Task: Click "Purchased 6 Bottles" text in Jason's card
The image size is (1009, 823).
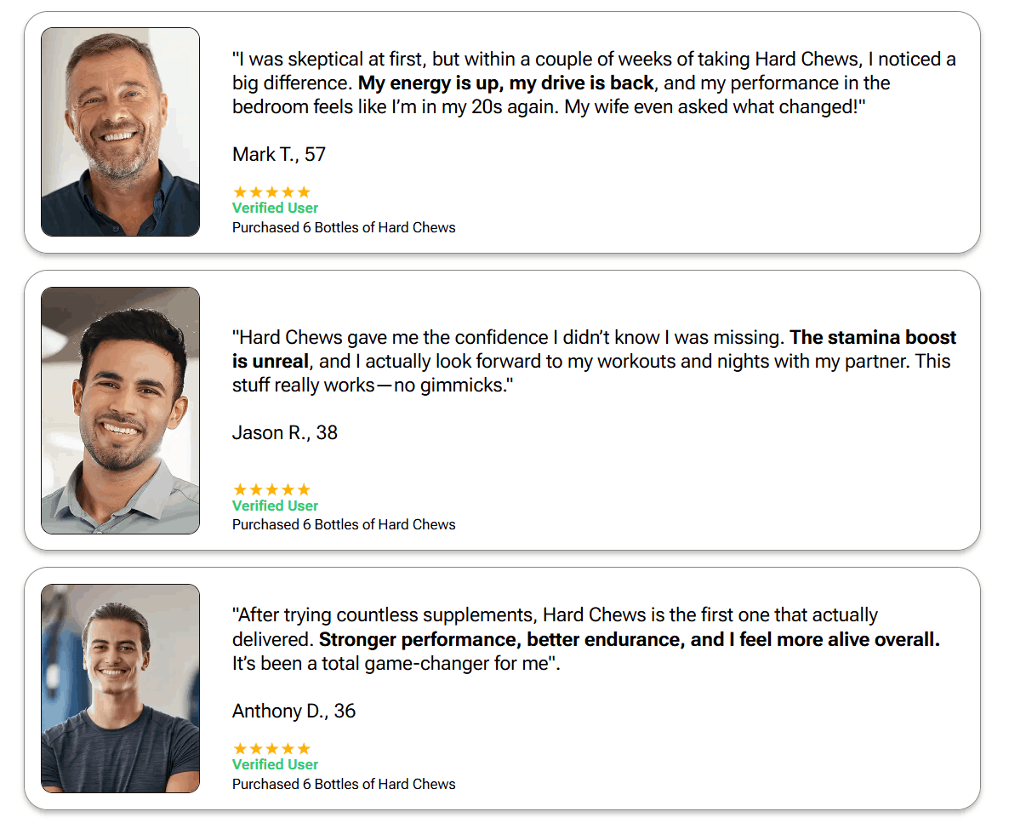Action: tap(344, 524)
